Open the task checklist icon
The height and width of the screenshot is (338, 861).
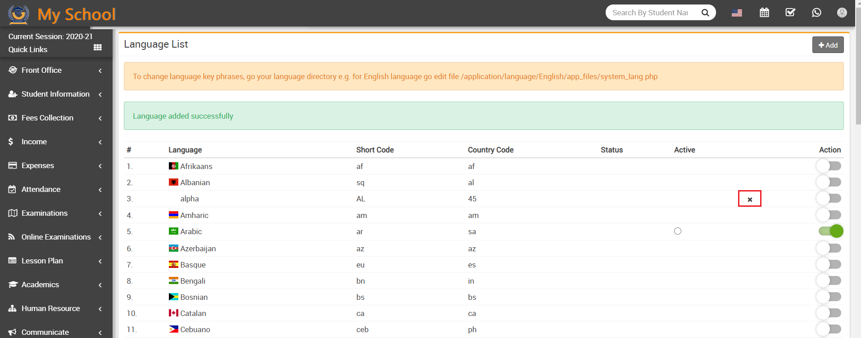pos(790,13)
